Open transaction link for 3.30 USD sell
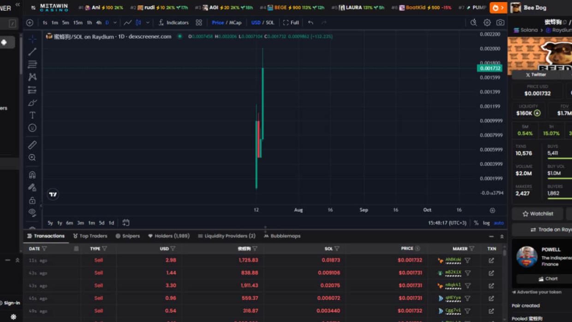 [x=491, y=286]
